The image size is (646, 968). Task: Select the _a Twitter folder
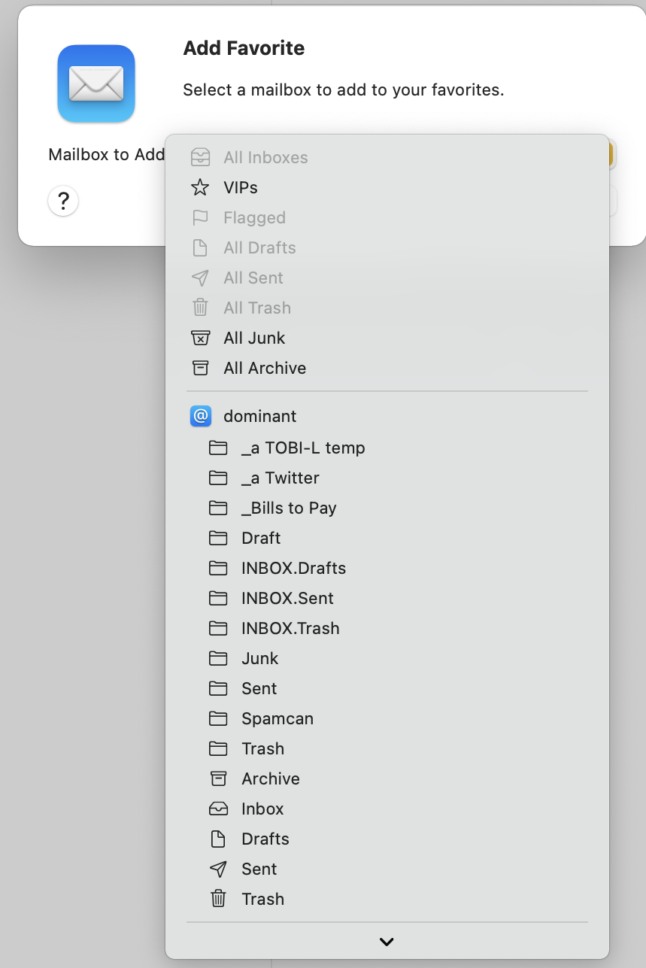pos(280,478)
